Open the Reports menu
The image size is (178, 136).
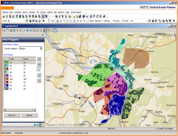[50, 12]
